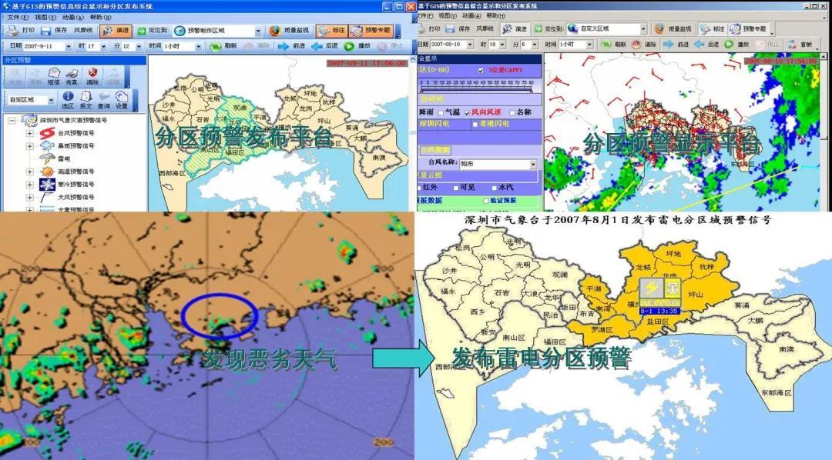Open the 报文 report icon
Image resolution: width=832 pixels, height=460 pixels.
[85, 99]
